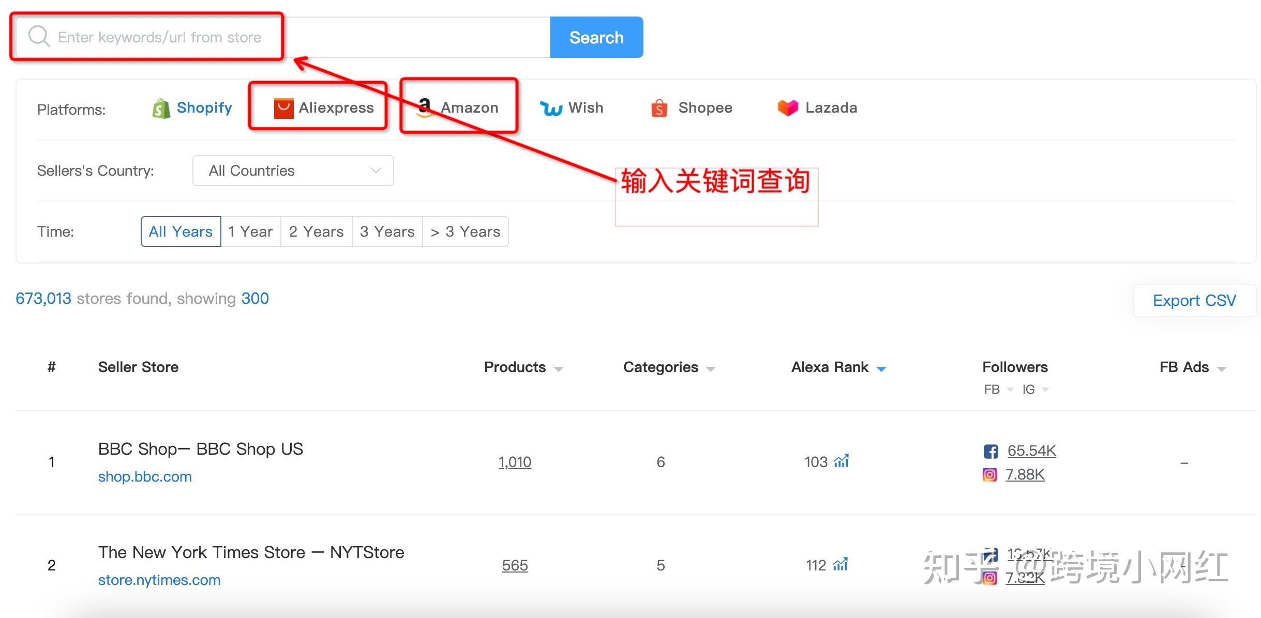Screen dimensions: 1261x618
Task: Sort by the Products column arrow
Action: (x=558, y=369)
